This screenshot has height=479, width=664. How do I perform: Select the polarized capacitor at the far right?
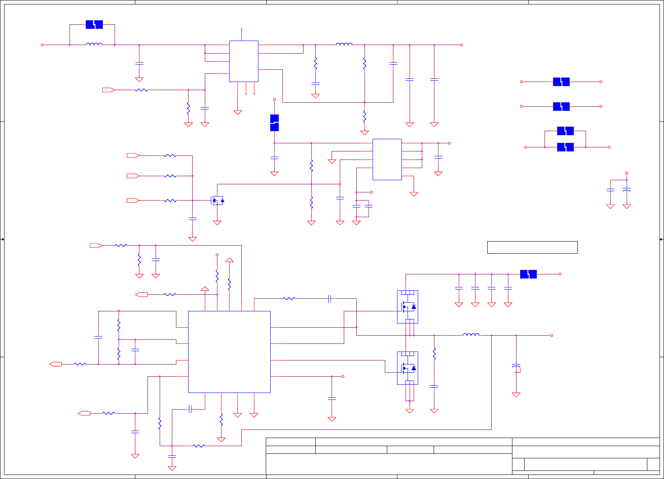coord(627,190)
